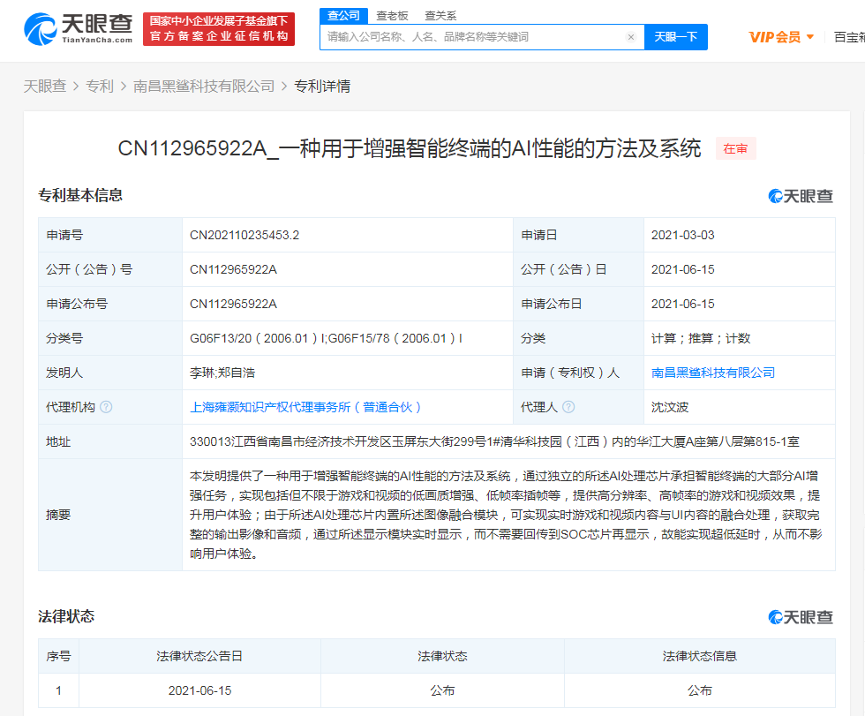Switch to the 查关系 tab

(440, 16)
